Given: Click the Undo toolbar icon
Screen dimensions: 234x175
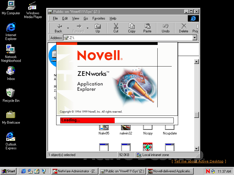Looking at the screenshot, I should [166, 28].
